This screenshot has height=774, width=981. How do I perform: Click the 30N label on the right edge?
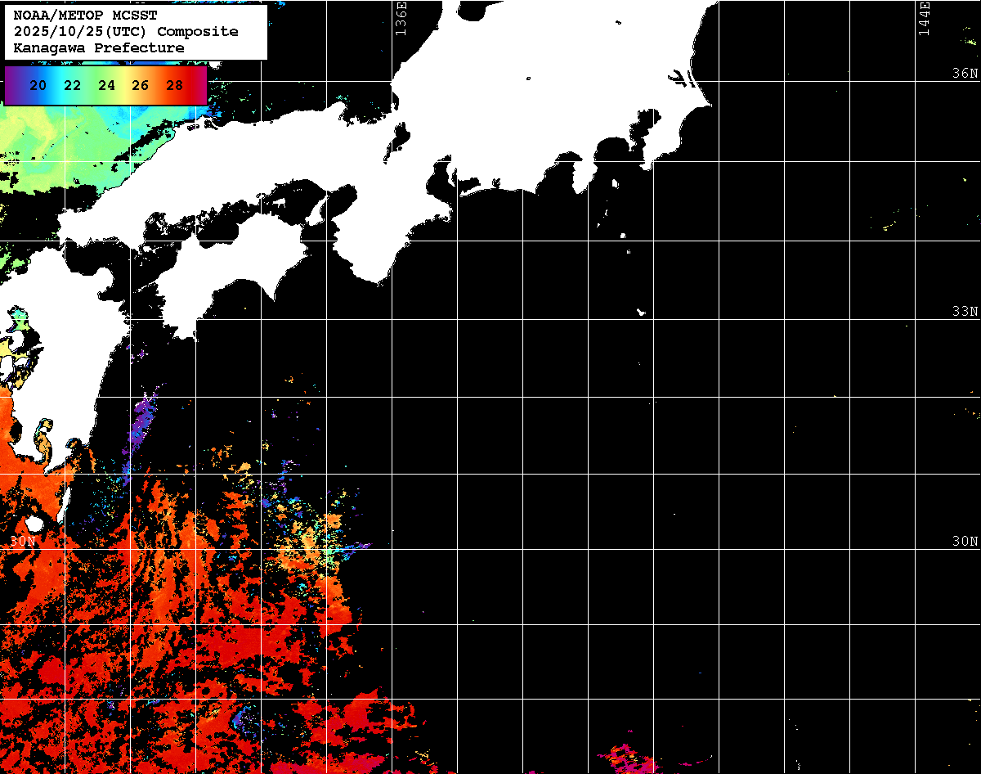tap(965, 542)
